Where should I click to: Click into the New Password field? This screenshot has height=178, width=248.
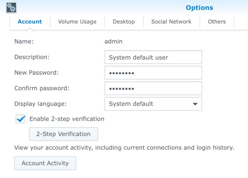click(x=153, y=73)
